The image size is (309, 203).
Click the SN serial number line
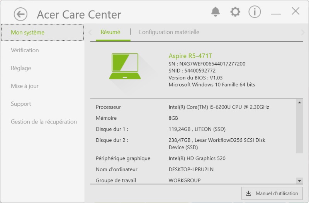point(207,64)
